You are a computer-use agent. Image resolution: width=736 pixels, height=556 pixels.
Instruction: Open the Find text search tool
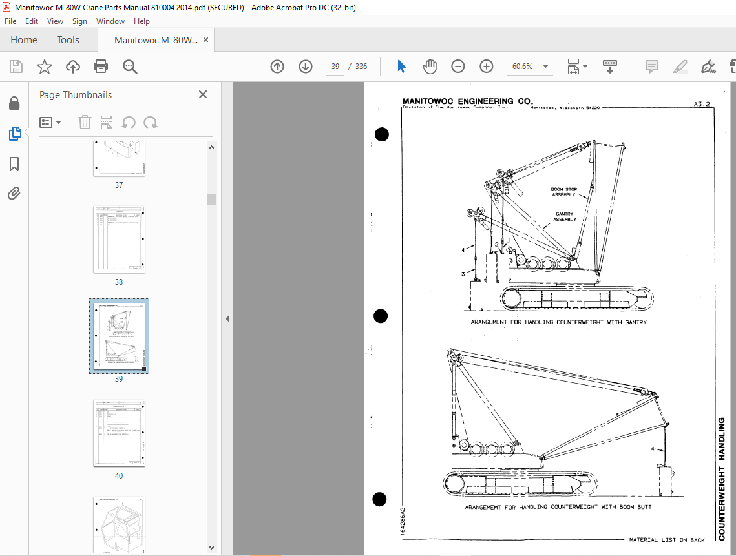[130, 67]
